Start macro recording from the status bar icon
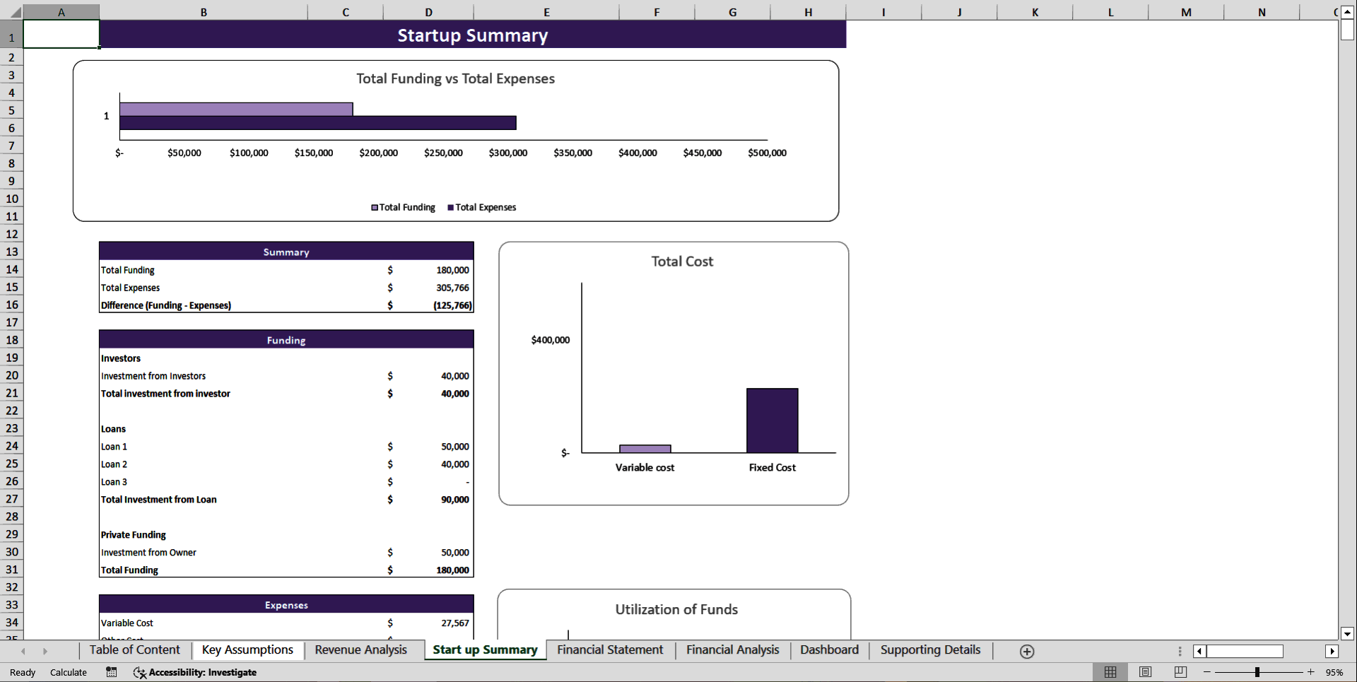The width and height of the screenshot is (1357, 682). (x=111, y=672)
